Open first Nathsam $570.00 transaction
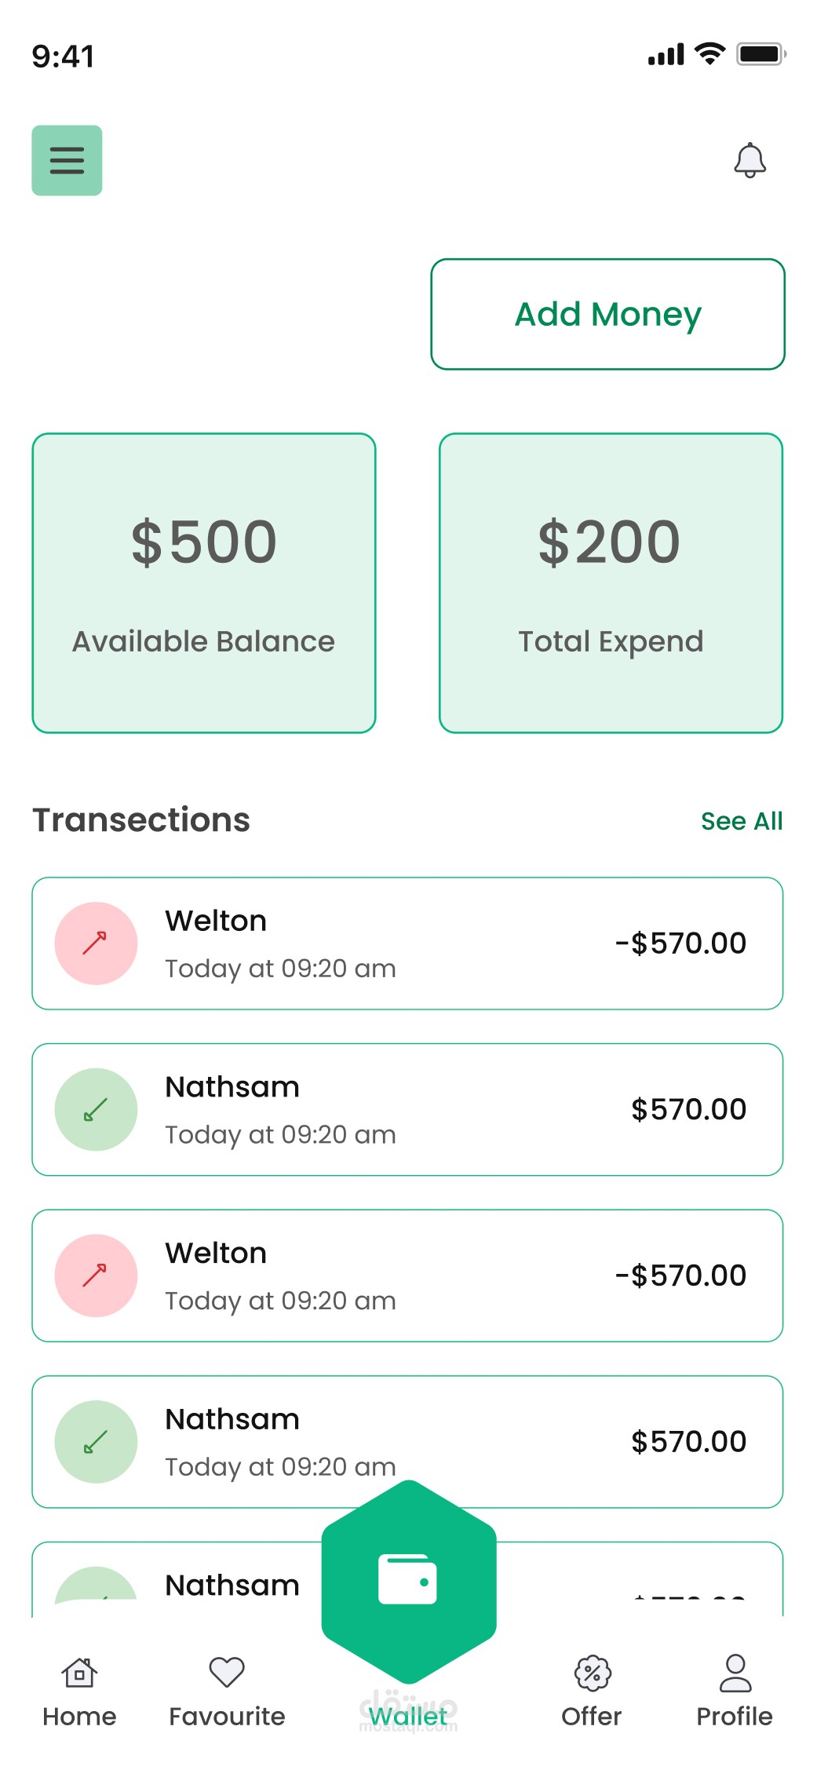The height and width of the screenshot is (1770, 817). tap(407, 1110)
